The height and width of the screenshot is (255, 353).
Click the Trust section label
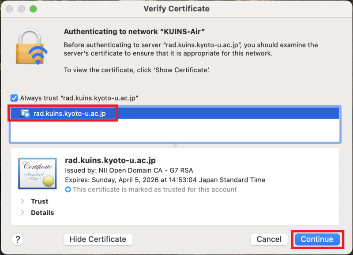tap(40, 201)
